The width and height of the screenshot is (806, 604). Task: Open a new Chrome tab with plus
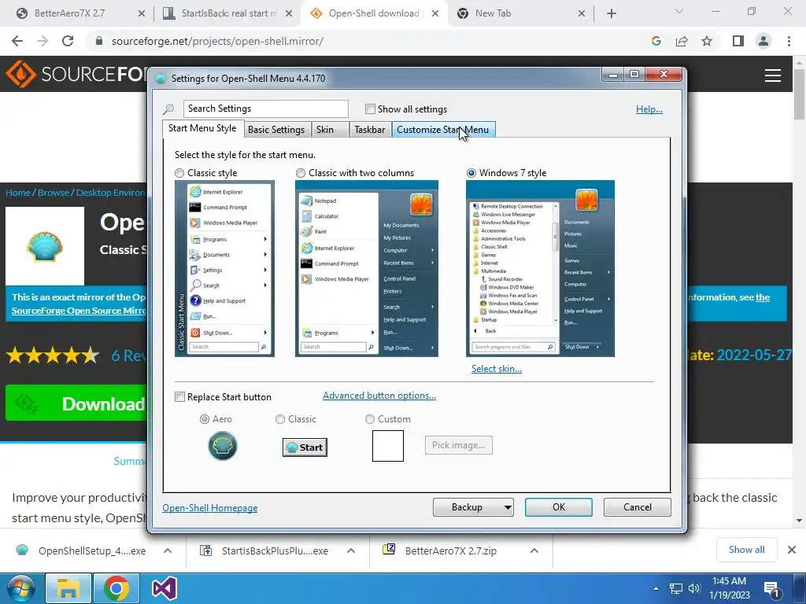611,14
